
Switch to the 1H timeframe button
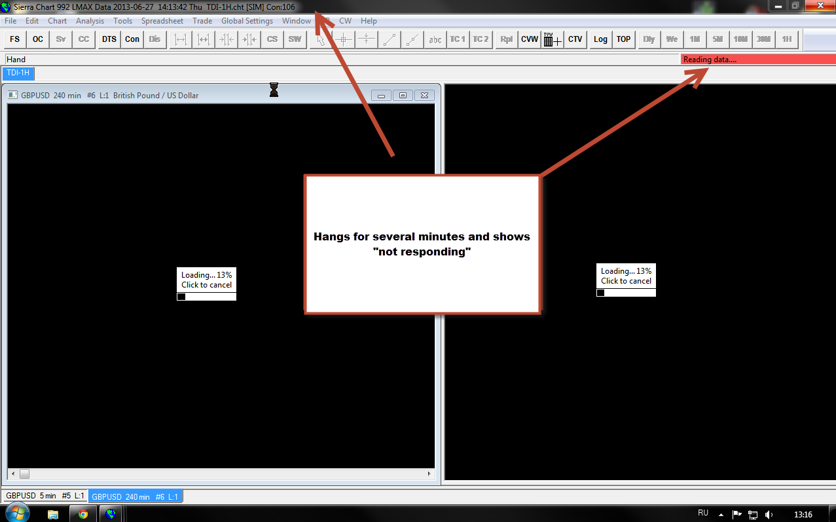click(x=786, y=39)
